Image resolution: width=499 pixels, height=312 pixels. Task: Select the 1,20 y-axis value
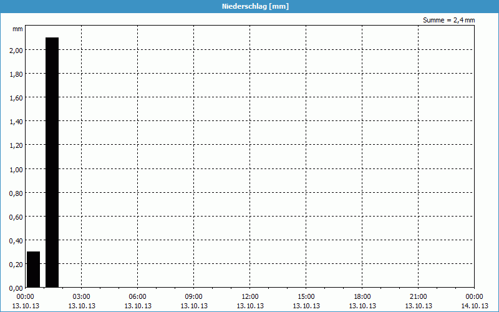click(x=16, y=145)
